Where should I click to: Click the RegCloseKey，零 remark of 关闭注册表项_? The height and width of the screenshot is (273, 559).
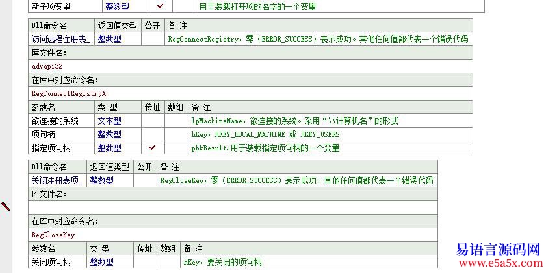[x=296, y=180]
